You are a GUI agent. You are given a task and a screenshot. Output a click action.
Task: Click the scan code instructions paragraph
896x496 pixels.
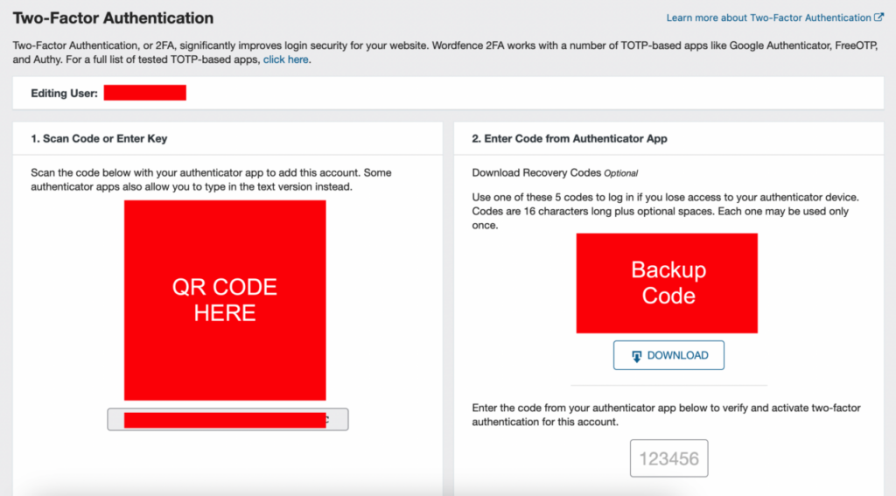(226, 179)
